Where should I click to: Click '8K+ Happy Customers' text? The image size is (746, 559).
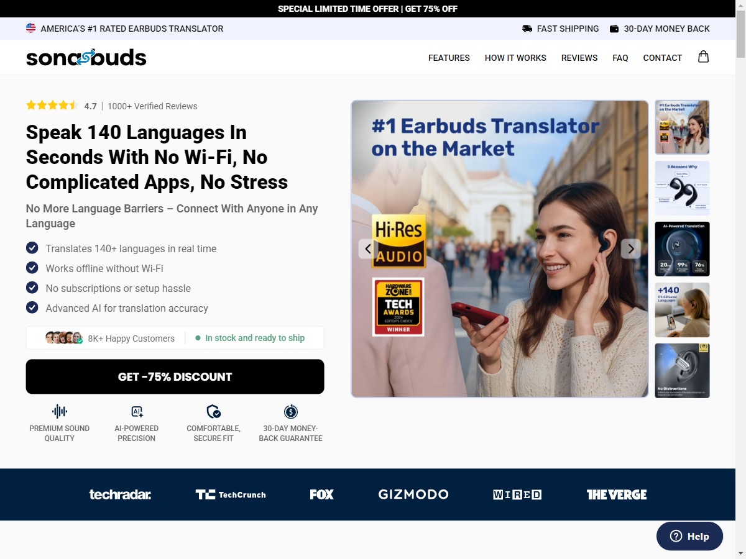tap(131, 339)
